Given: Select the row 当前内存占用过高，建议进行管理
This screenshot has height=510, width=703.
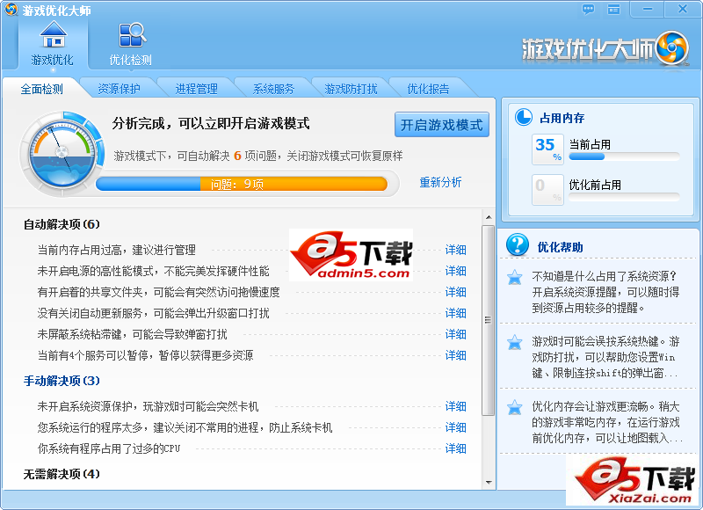Looking at the screenshot, I should click(251, 250).
